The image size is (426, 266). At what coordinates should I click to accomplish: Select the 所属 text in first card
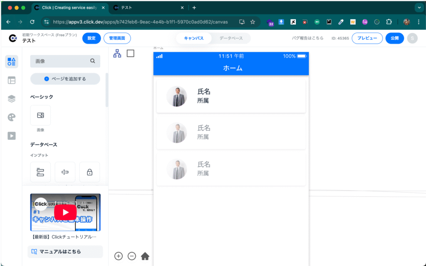pos(203,100)
